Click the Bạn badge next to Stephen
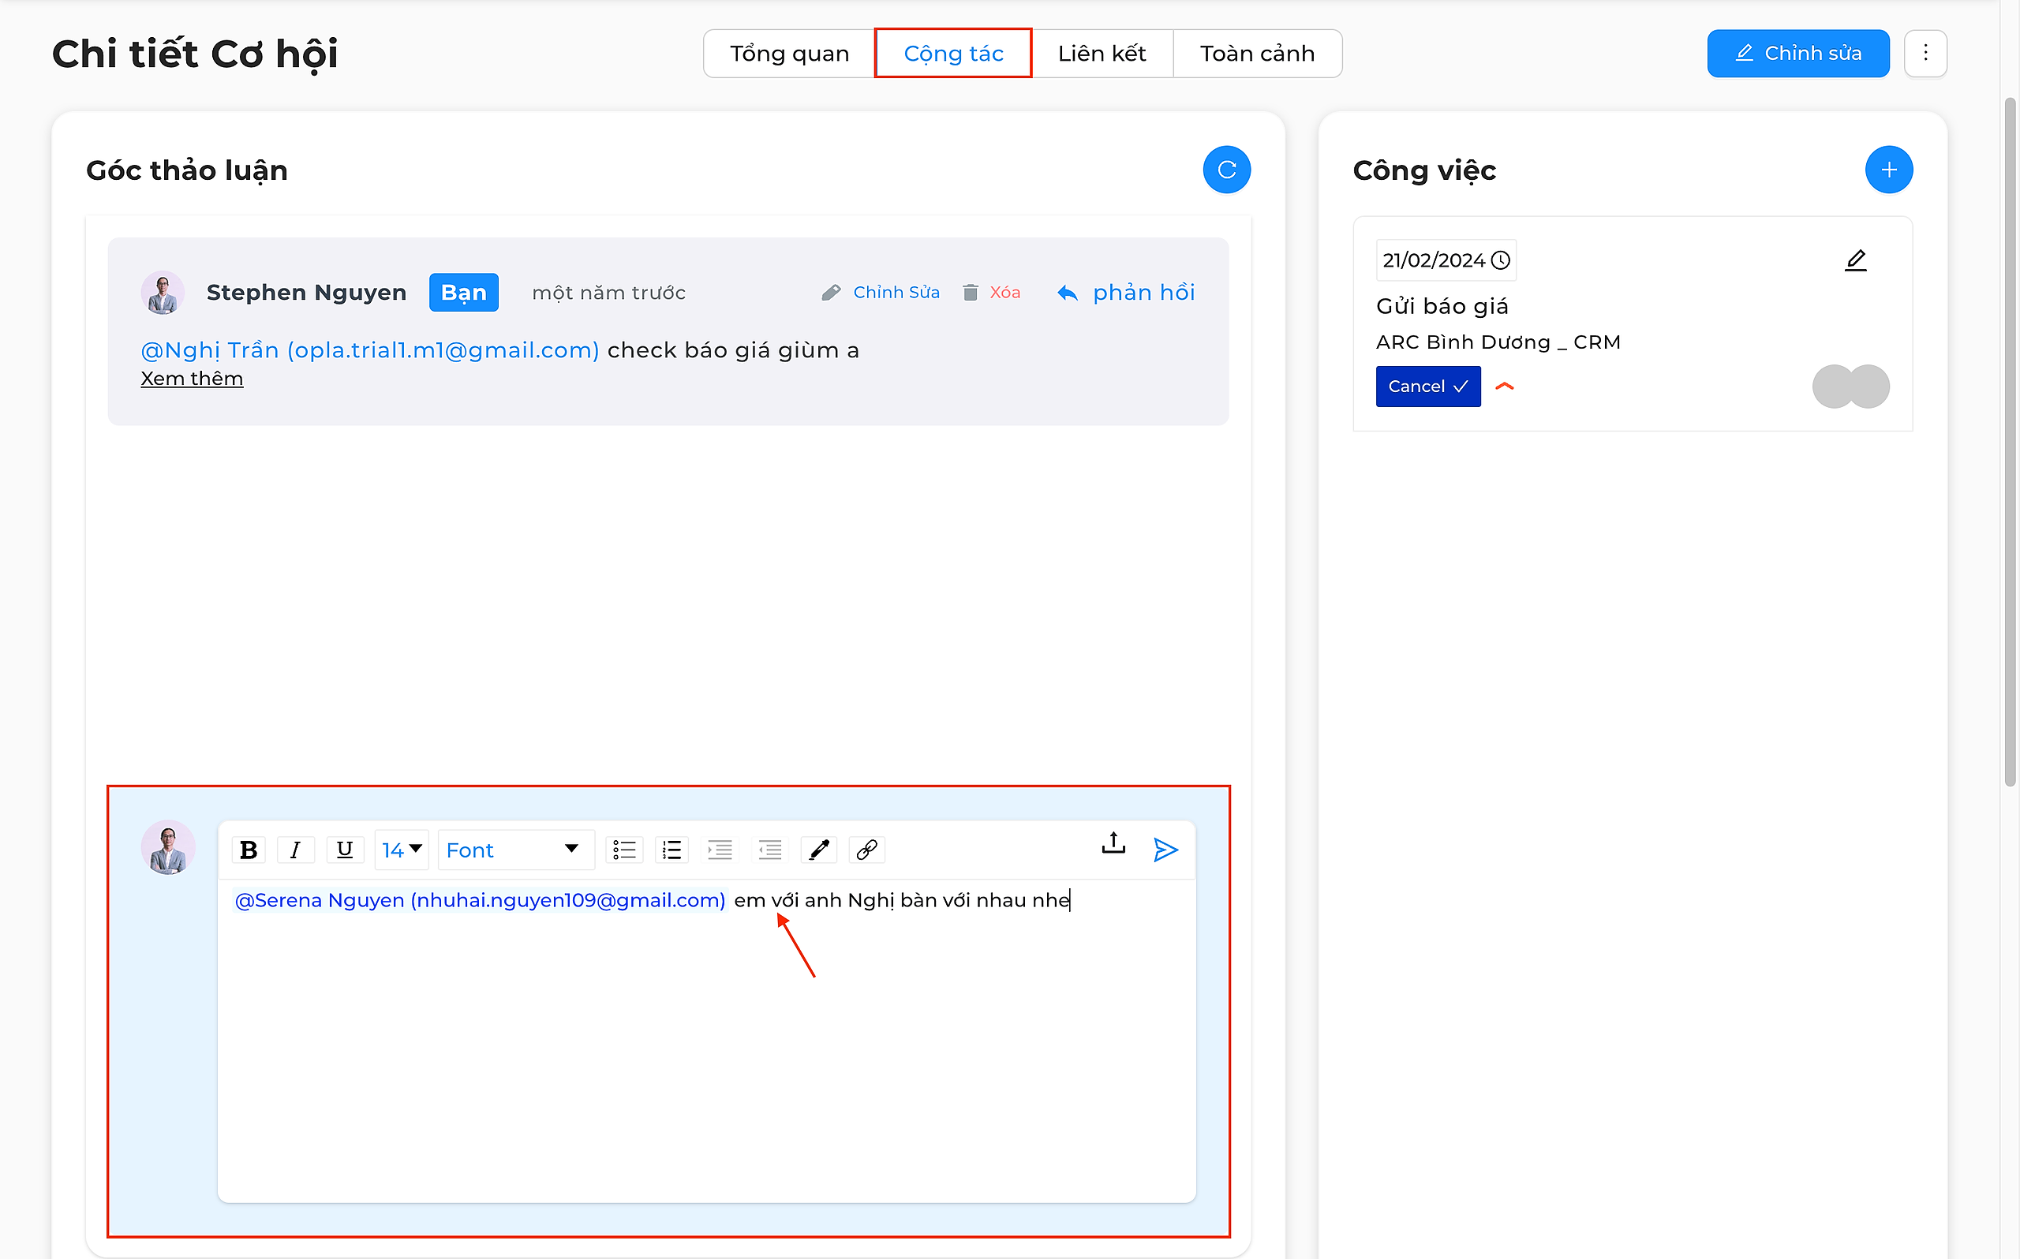2020x1259 pixels. tap(464, 292)
